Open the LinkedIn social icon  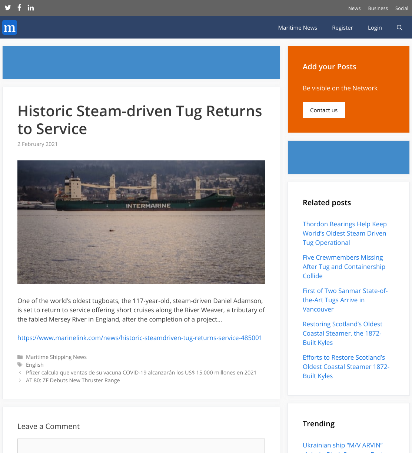31,7
